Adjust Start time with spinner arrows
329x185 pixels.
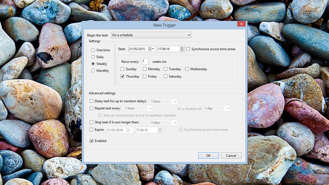click(182, 49)
